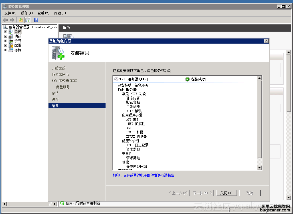Select the 开始之前 wizard step
293x214 pixels.
[59, 68]
